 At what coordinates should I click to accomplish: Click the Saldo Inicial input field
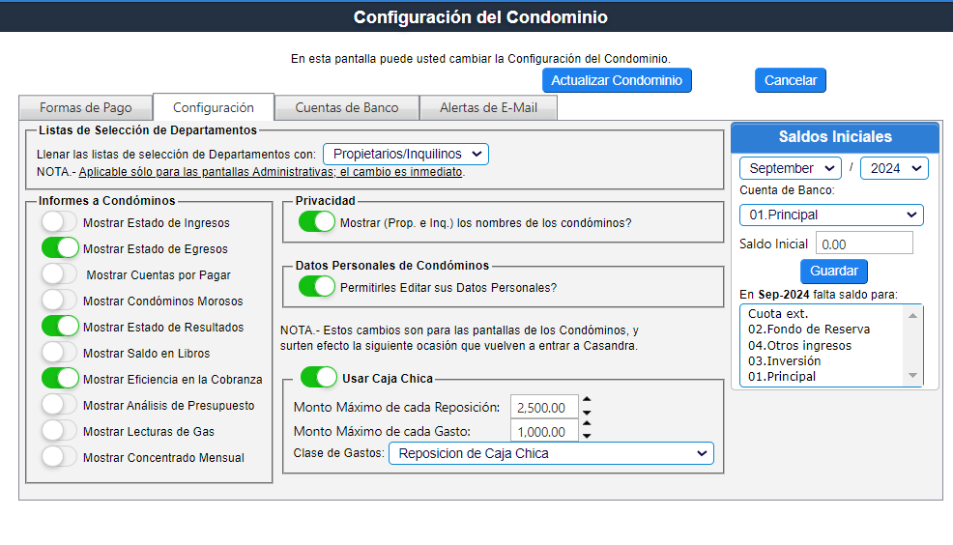[x=864, y=244]
